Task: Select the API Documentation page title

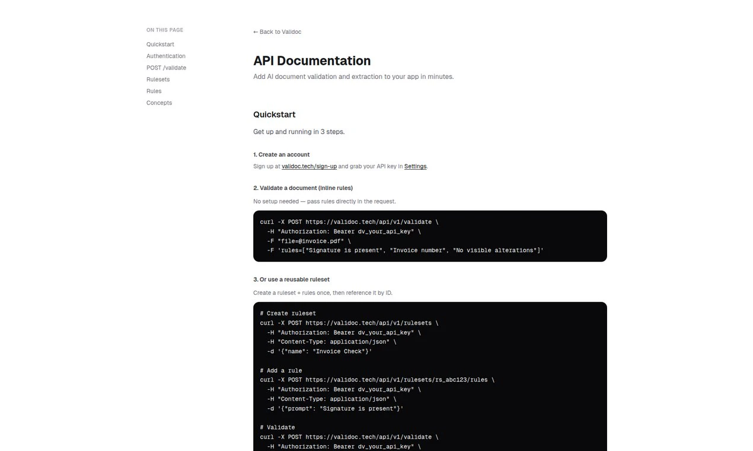Action: point(312,60)
